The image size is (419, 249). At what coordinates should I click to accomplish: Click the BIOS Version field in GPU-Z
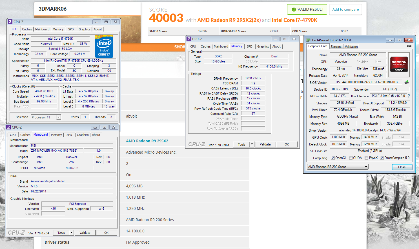(x=366, y=82)
